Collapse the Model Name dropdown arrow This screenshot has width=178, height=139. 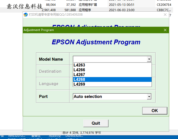(x=149, y=59)
